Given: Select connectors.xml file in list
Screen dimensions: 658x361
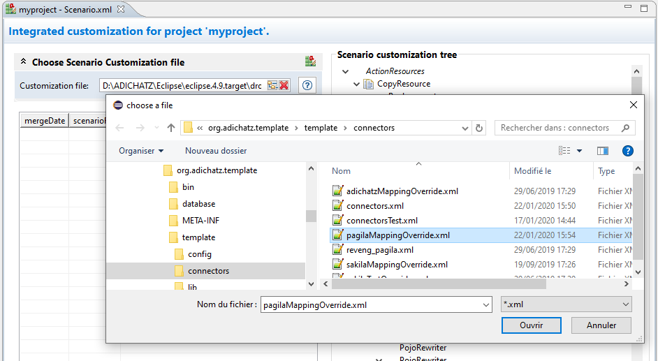Looking at the screenshot, I should click(375, 206).
